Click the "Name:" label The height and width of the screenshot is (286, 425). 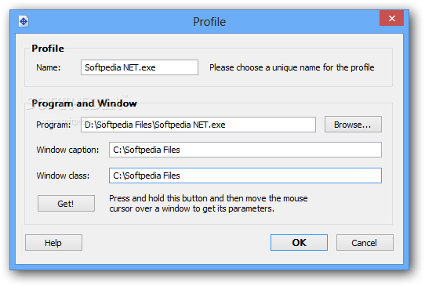pos(49,67)
